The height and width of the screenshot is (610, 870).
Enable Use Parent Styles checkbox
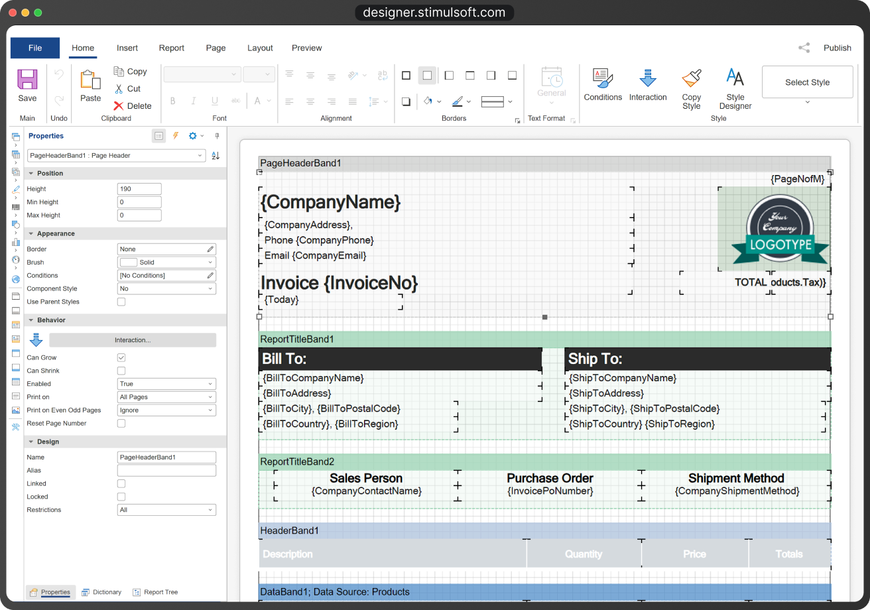(121, 302)
